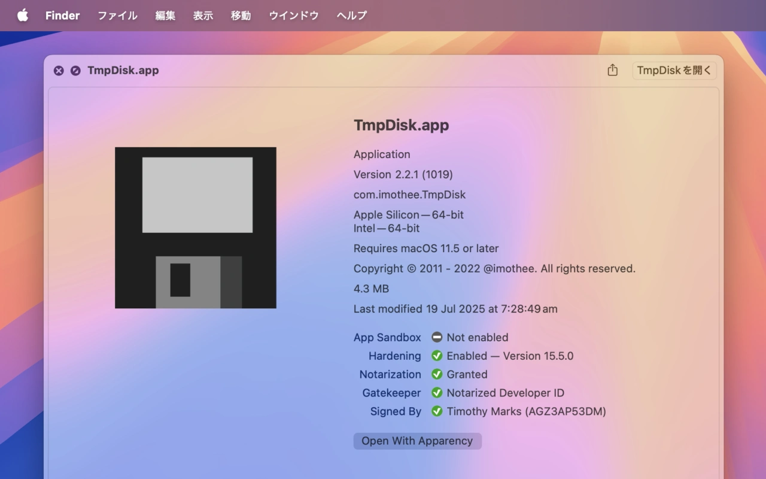Viewport: 766px width, 479px height.
Task: Click the verified checkmark beside Timothy Marks
Action: (437, 411)
